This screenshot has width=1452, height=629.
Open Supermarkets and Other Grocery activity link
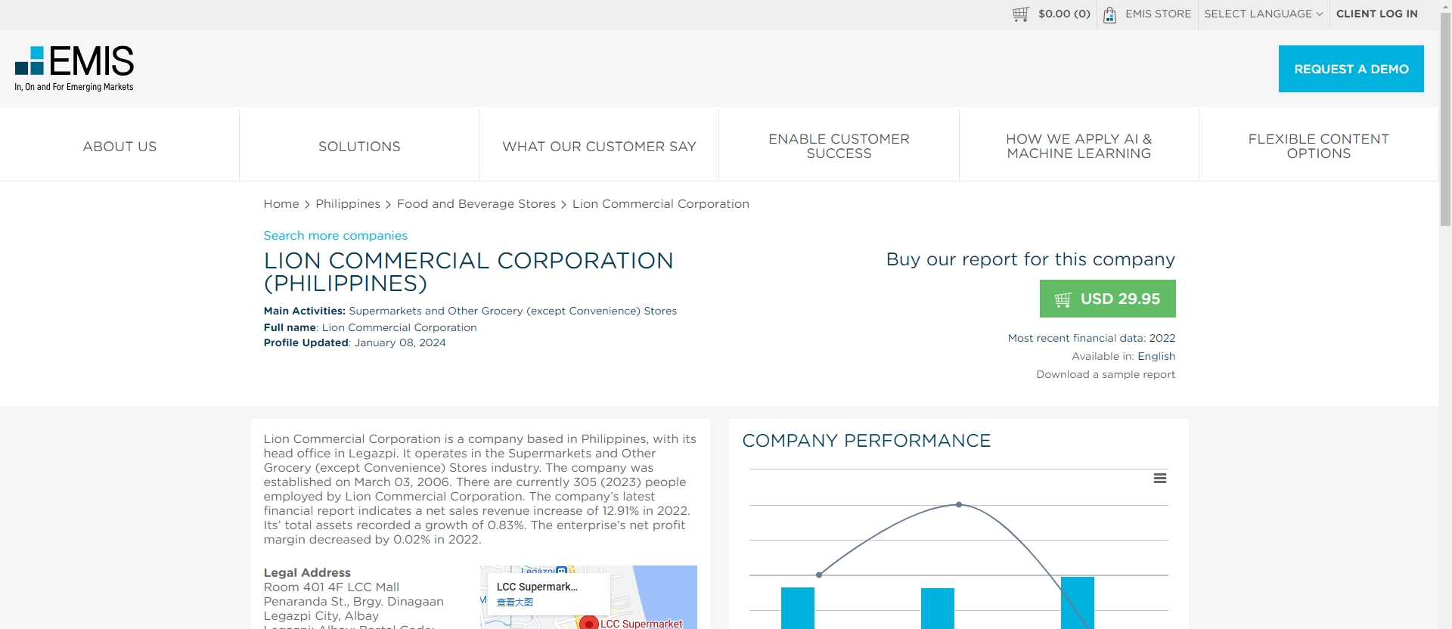[513, 311]
